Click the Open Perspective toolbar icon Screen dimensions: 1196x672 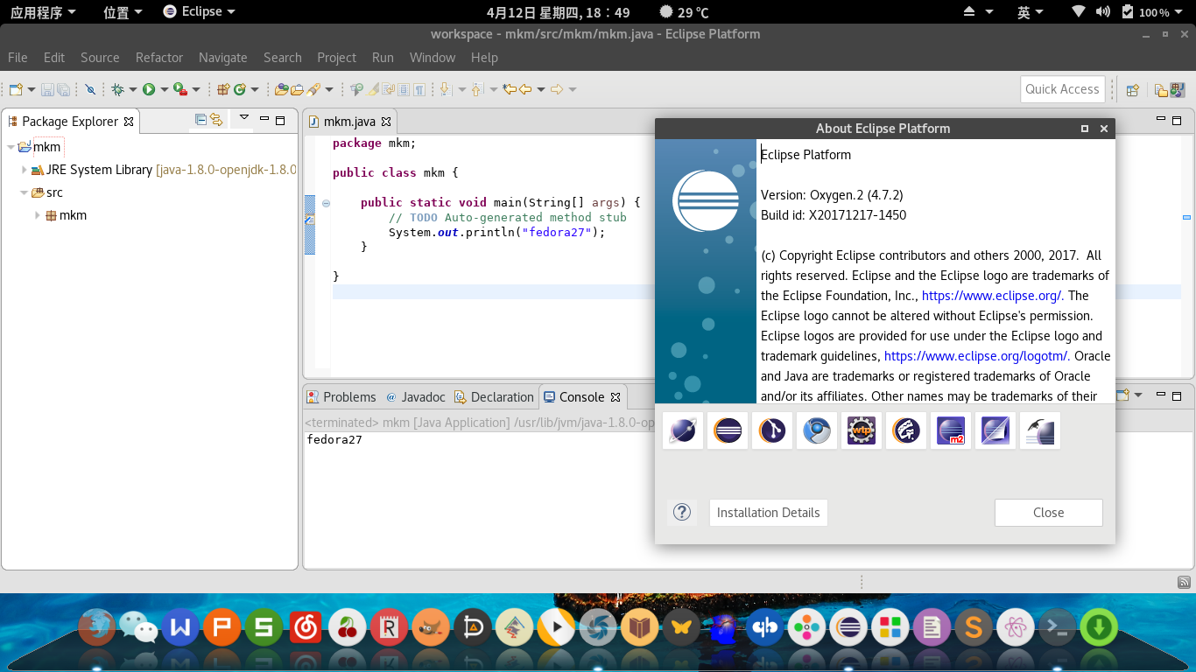1132,89
